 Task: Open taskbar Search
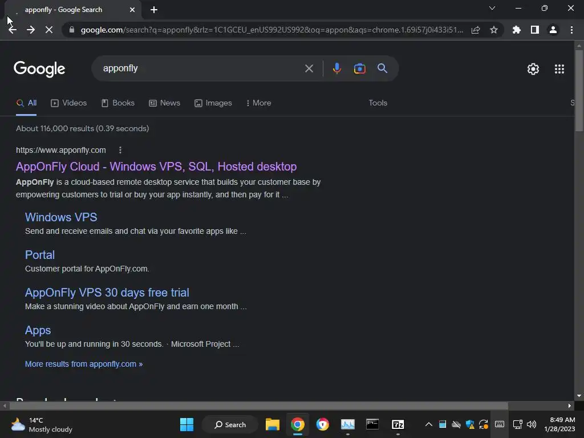pyautogui.click(x=230, y=424)
